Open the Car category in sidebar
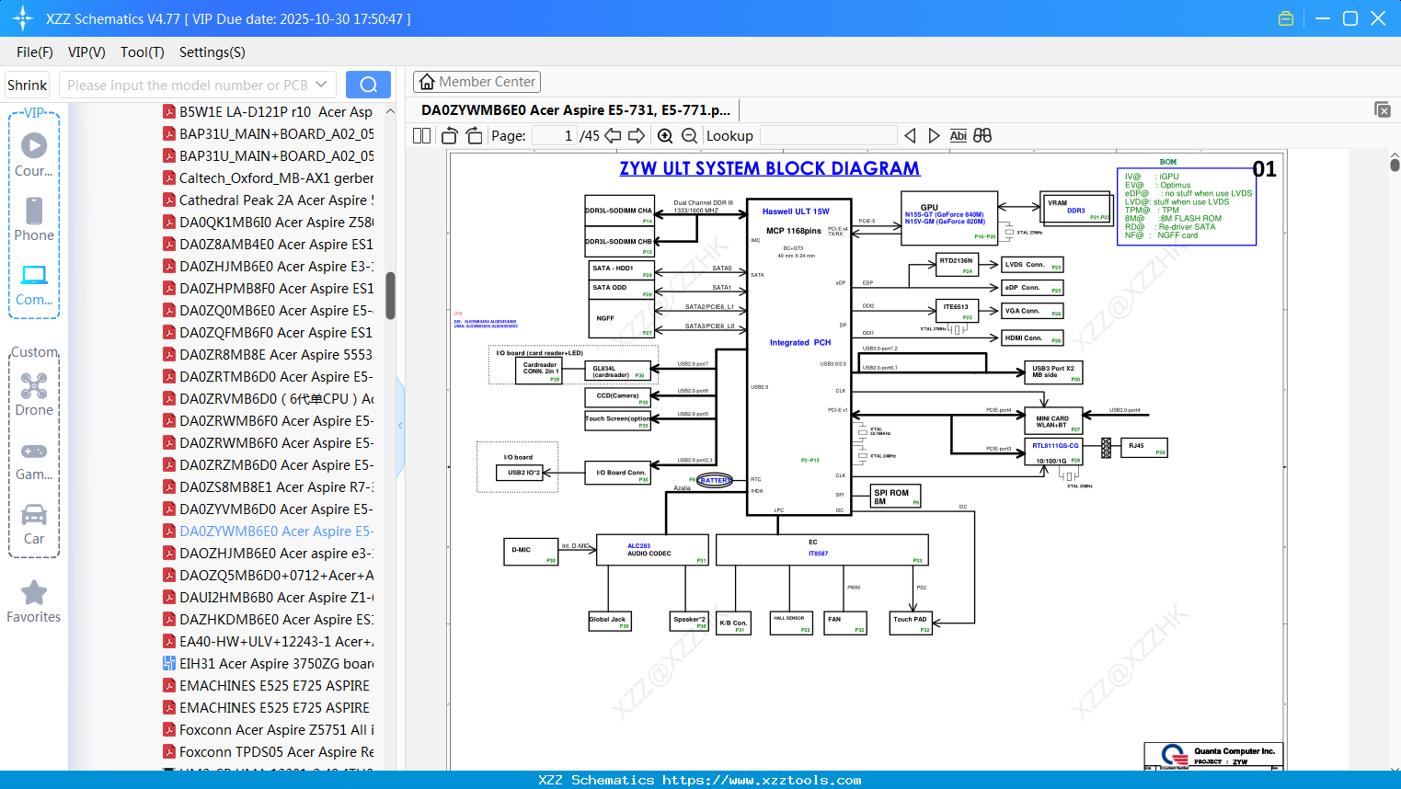Viewport: 1401px width, 789px height. pyautogui.click(x=34, y=524)
